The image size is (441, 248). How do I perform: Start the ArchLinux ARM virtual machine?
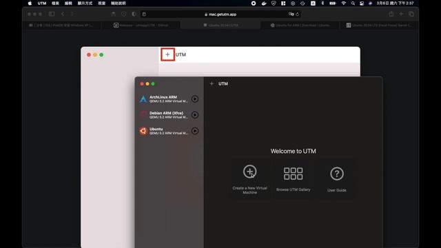click(x=194, y=99)
